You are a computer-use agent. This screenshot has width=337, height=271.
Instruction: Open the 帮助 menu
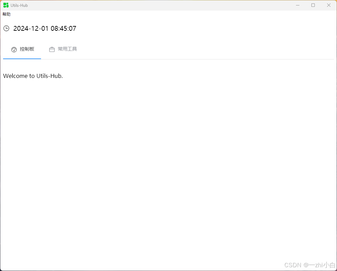click(x=6, y=14)
